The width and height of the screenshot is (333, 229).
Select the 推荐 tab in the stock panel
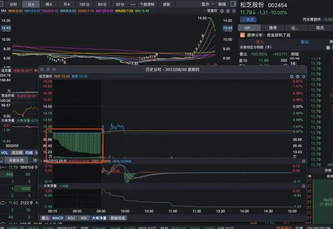[x=273, y=28]
